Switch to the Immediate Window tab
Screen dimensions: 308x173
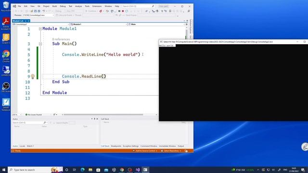pos(167,146)
